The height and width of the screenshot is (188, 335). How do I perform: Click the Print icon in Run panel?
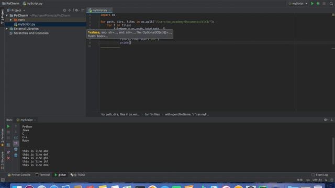click(16, 149)
